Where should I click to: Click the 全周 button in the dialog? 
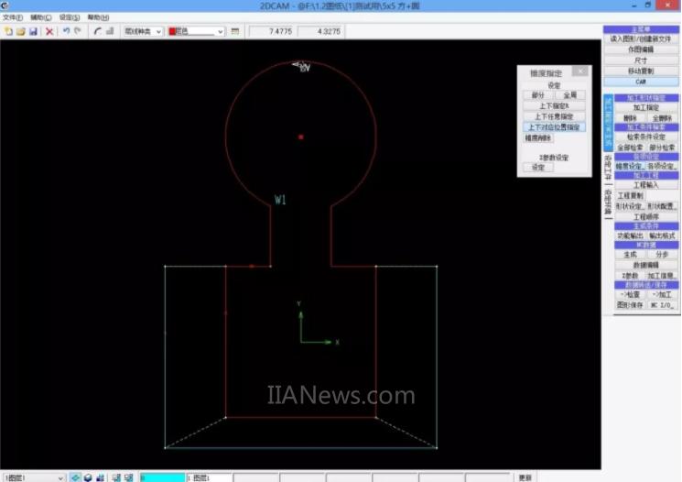[568, 95]
